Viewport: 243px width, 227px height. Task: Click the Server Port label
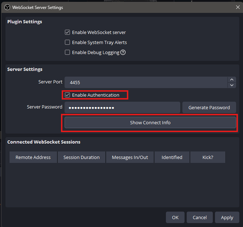tap(50, 82)
